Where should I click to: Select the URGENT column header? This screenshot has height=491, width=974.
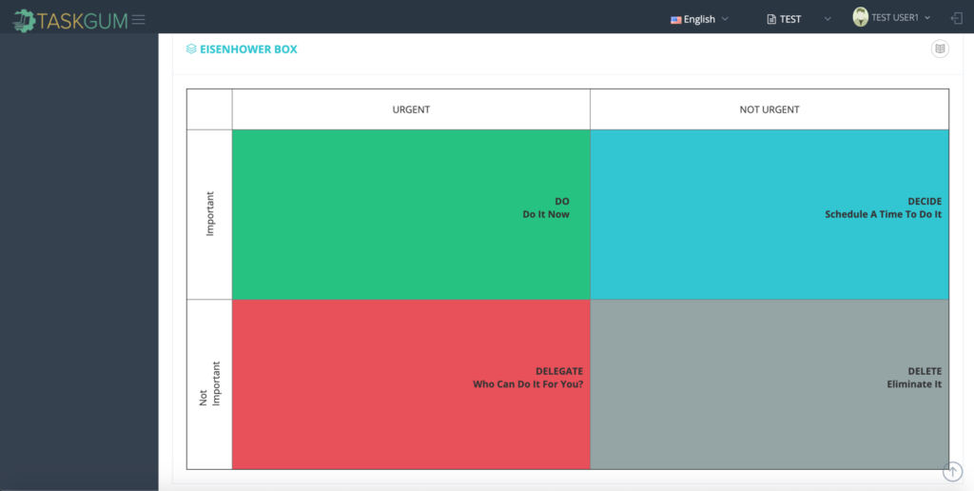(411, 109)
